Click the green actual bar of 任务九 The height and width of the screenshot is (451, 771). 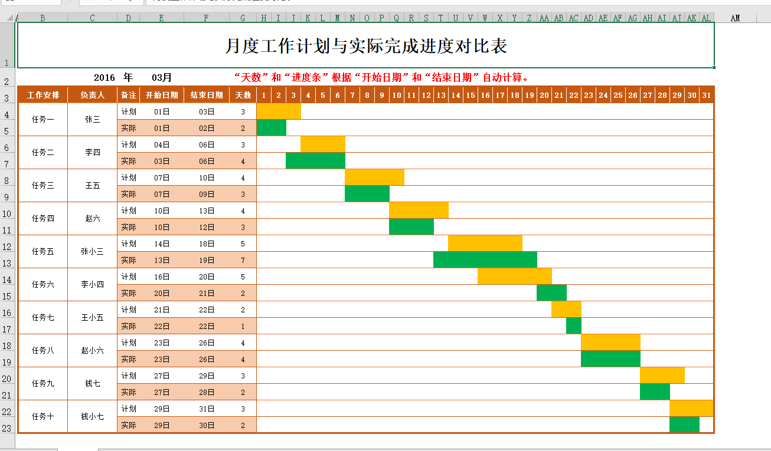pos(655,392)
